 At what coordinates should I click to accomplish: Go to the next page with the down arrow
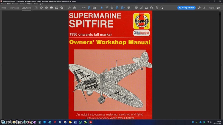point(74,8)
